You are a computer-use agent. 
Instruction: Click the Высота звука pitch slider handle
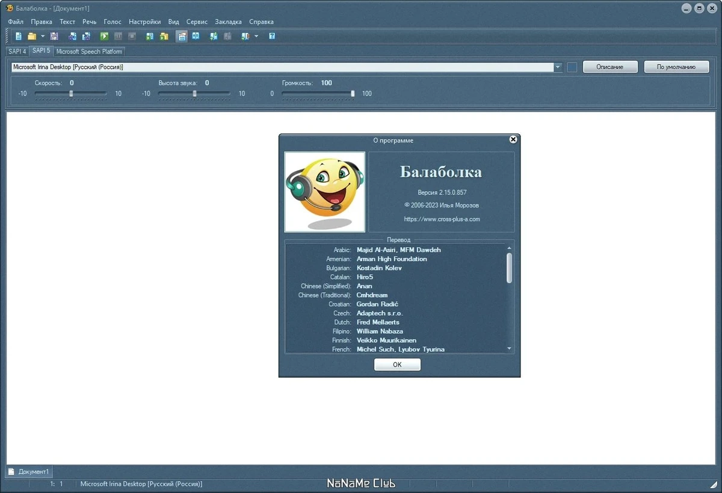tap(194, 94)
